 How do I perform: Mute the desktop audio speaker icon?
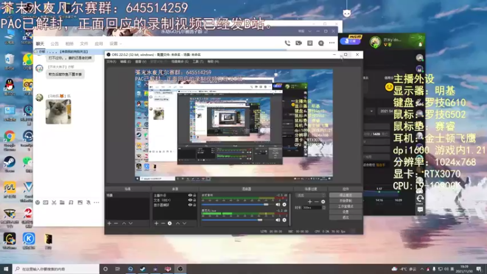278,205
